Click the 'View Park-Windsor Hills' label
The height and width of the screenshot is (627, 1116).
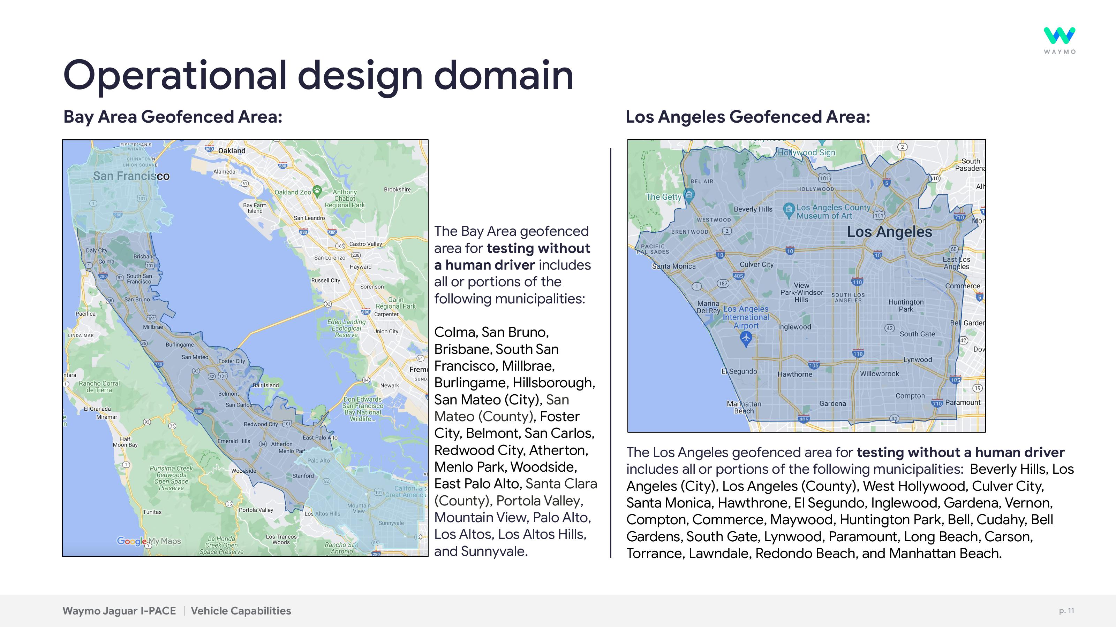pos(801,293)
